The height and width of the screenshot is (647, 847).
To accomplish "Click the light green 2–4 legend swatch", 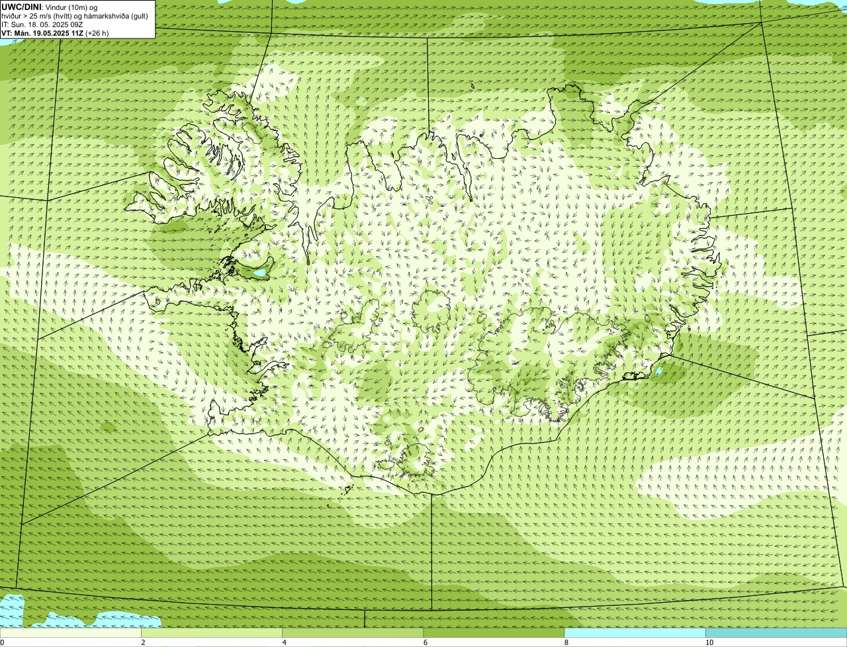I will pyautogui.click(x=212, y=633).
